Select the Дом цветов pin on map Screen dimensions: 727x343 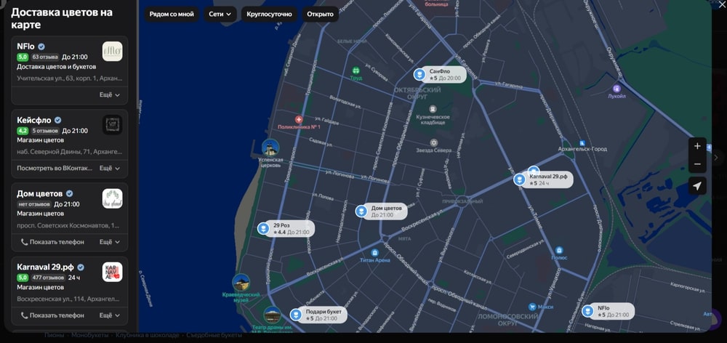[361, 211]
